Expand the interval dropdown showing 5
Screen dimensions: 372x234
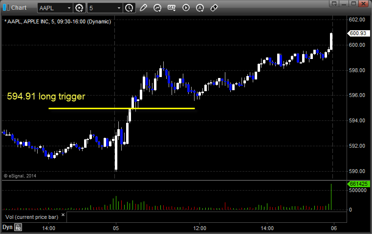(x=119, y=8)
